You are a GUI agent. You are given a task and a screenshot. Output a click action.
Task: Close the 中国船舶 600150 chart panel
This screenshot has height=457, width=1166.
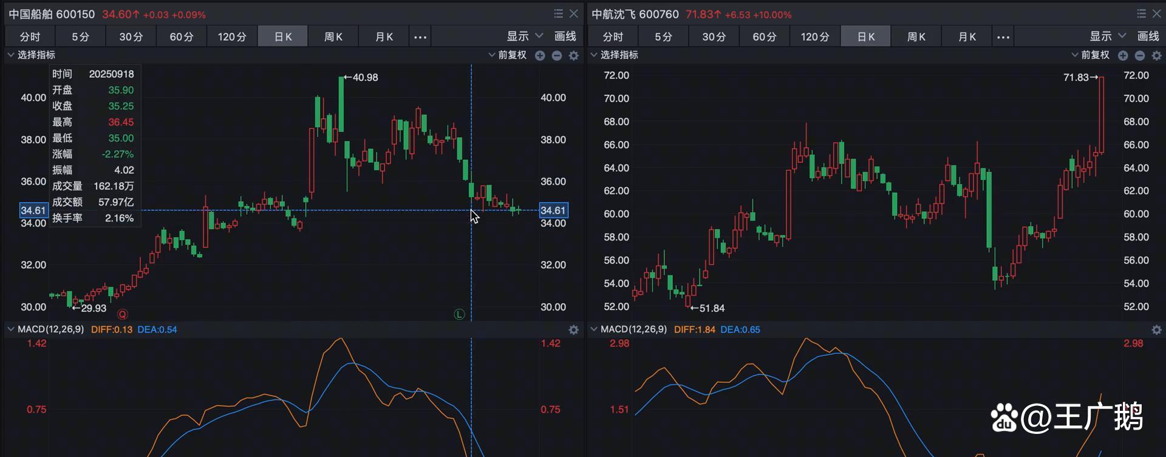pos(573,13)
